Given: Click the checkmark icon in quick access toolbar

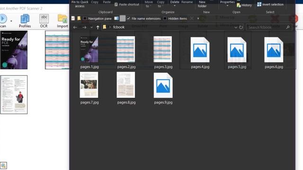Looking at the screenshot, I should pos(73,18).
